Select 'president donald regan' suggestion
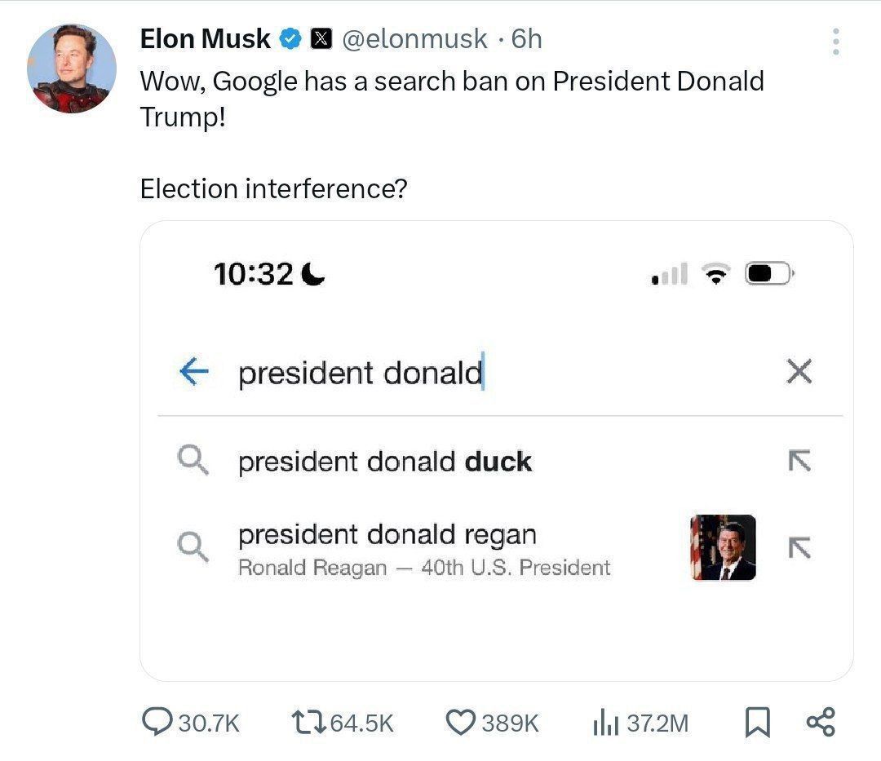The width and height of the screenshot is (881, 761). (387, 535)
